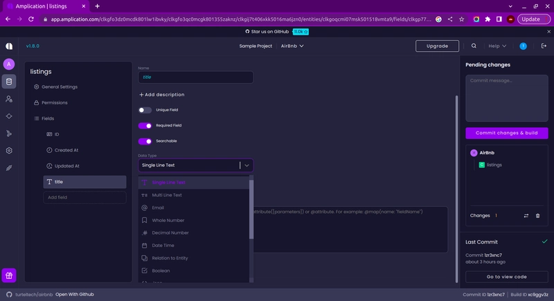Image resolution: width=554 pixels, height=301 pixels.
Task: Click the gift icon at the sidebar bottom
Action: [x=9, y=275]
